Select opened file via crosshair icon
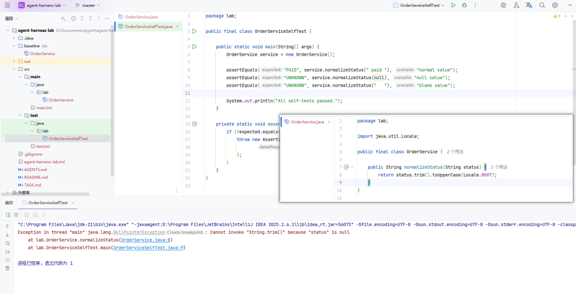Image resolution: width=576 pixels, height=294 pixels. pos(74,18)
